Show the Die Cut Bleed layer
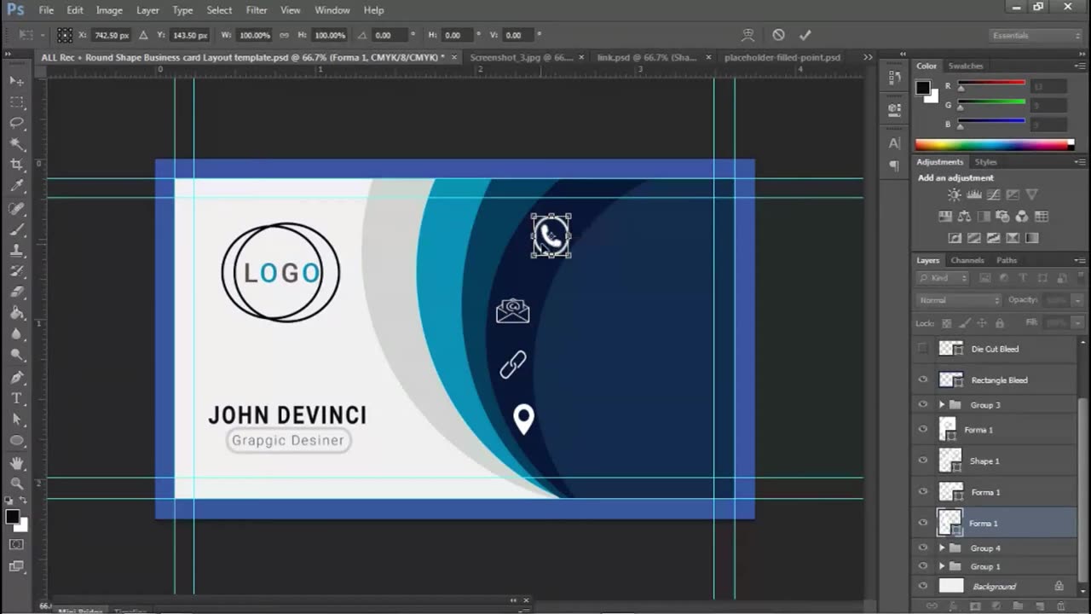The image size is (1091, 614). click(922, 349)
